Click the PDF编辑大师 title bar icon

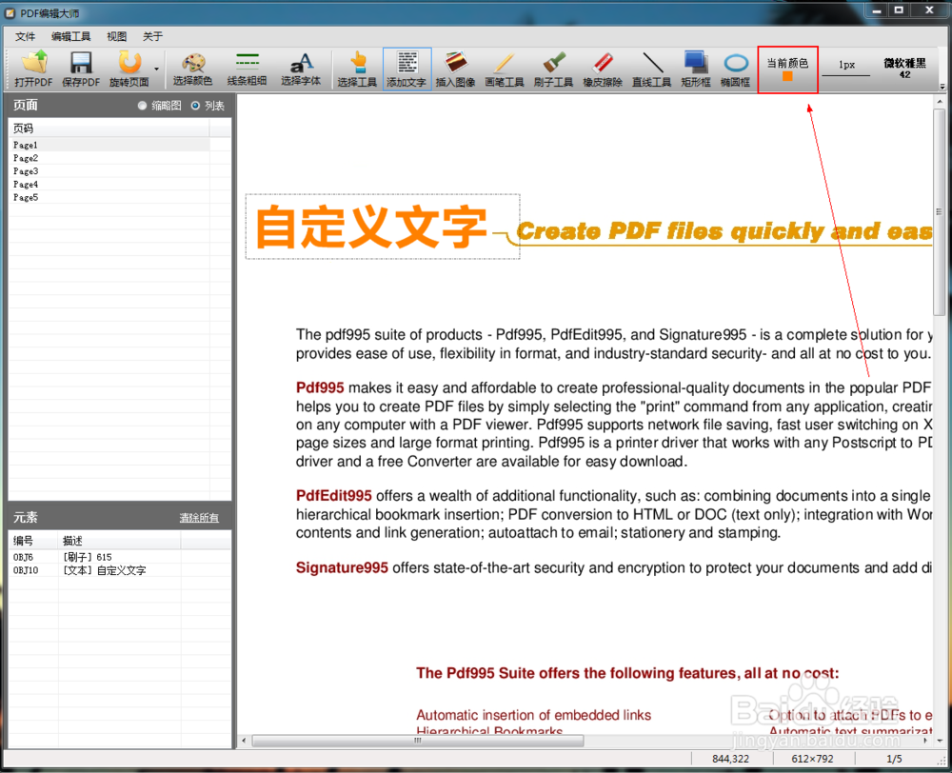click(10, 12)
